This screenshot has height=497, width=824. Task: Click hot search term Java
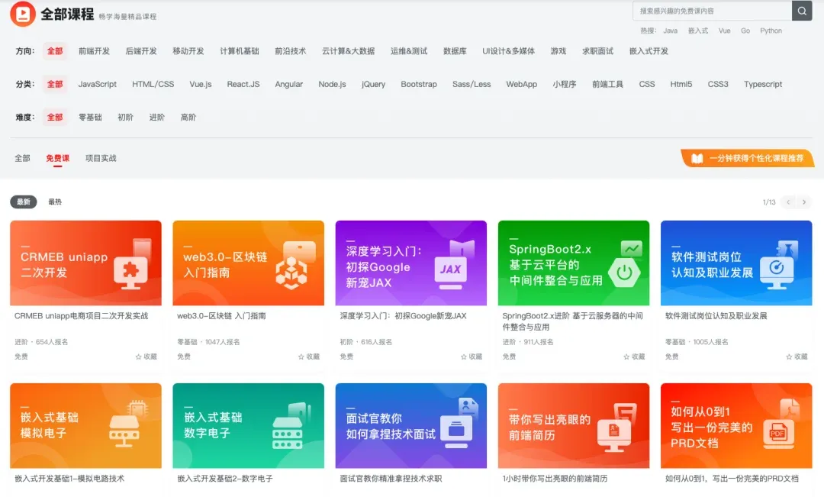[x=670, y=31]
